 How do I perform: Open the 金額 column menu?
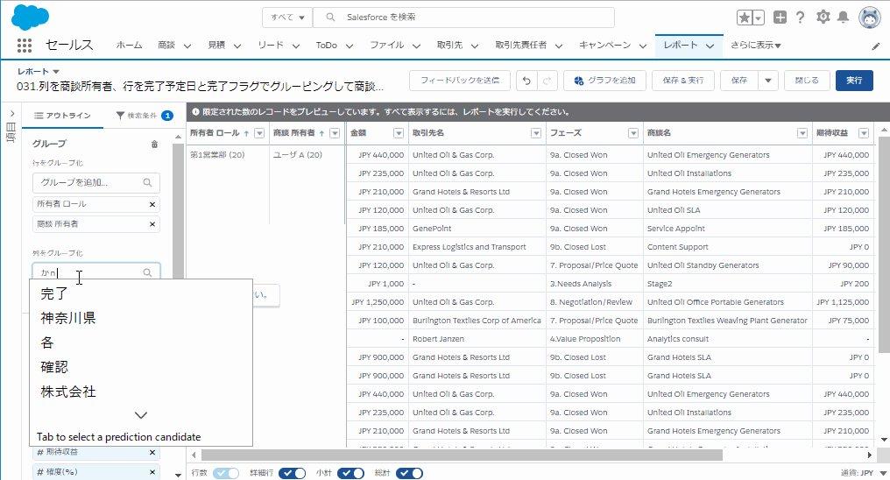[x=399, y=133]
